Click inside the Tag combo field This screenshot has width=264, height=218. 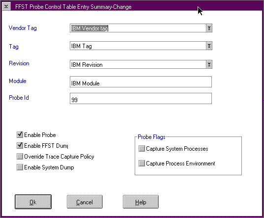138,46
